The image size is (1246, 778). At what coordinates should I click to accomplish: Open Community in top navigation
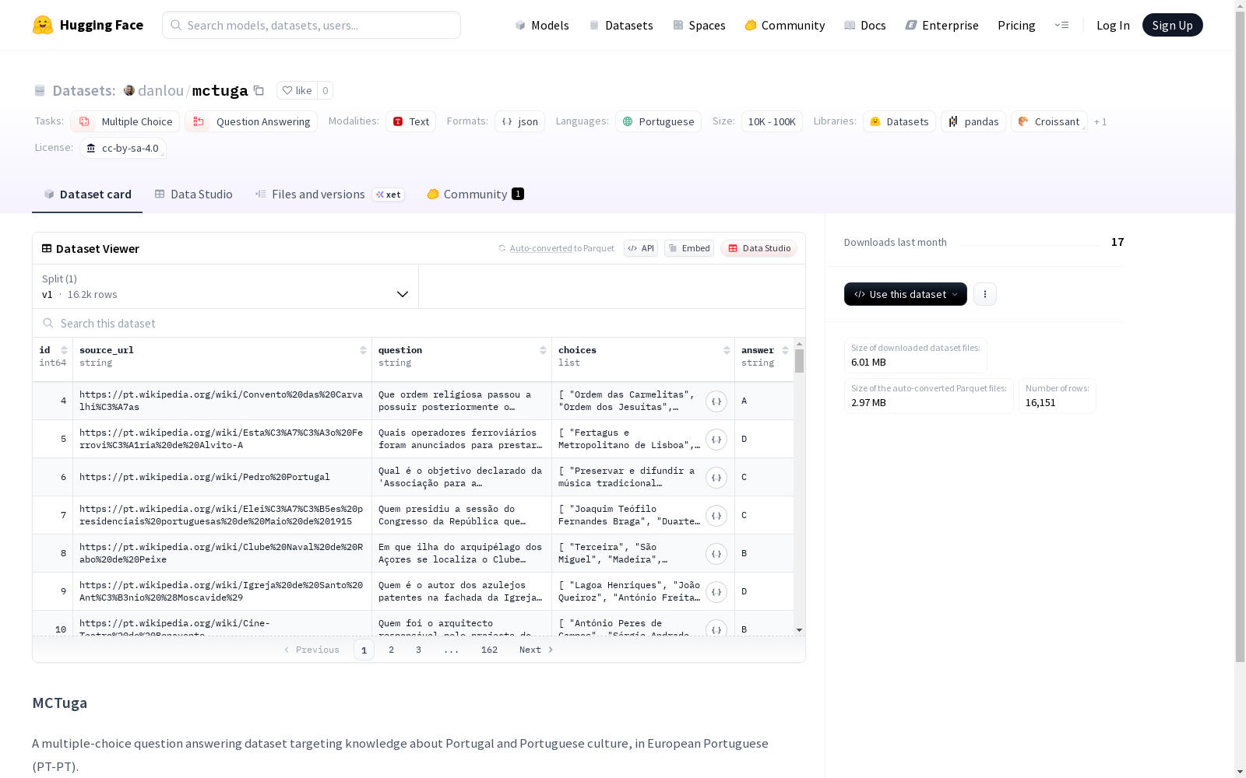pyautogui.click(x=785, y=25)
